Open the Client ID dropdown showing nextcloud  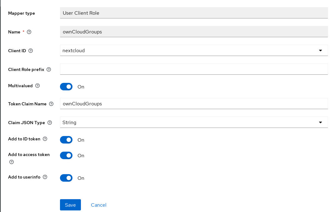(x=194, y=50)
